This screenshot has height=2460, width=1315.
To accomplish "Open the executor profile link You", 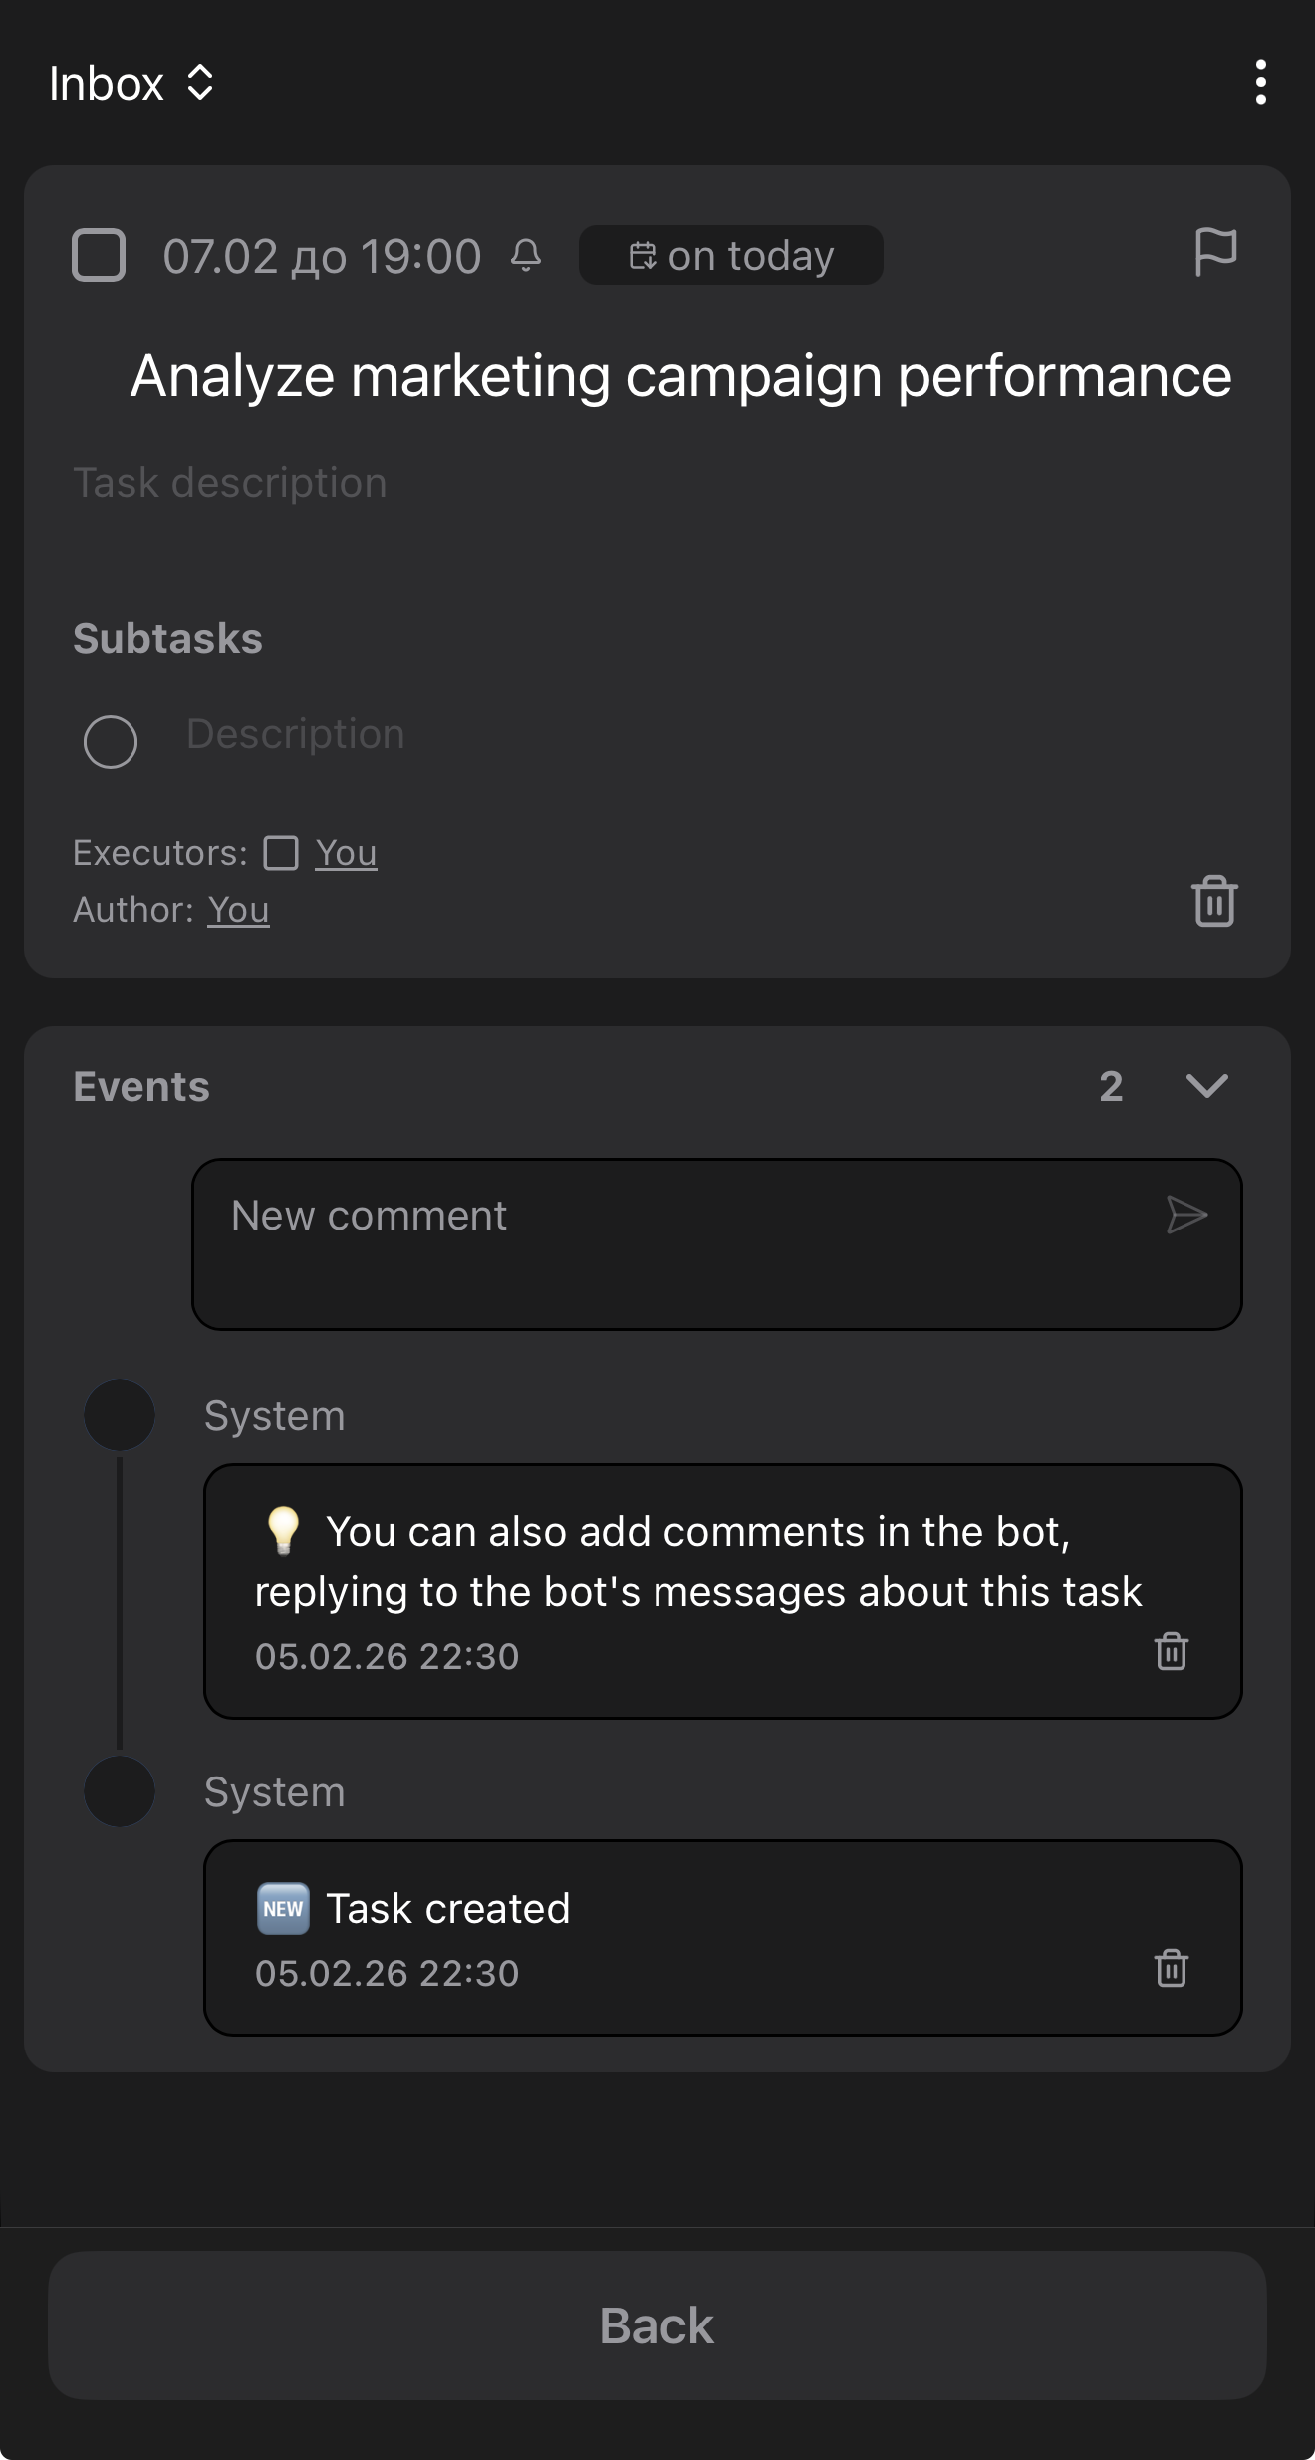I will (x=345, y=853).
